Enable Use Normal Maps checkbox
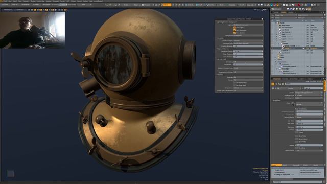The image size is (327, 184). pos(235,83)
